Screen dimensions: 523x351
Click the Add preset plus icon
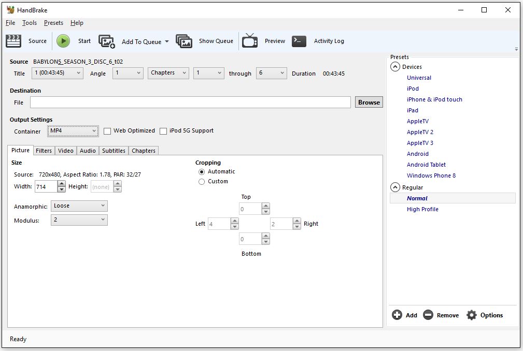pyautogui.click(x=397, y=315)
